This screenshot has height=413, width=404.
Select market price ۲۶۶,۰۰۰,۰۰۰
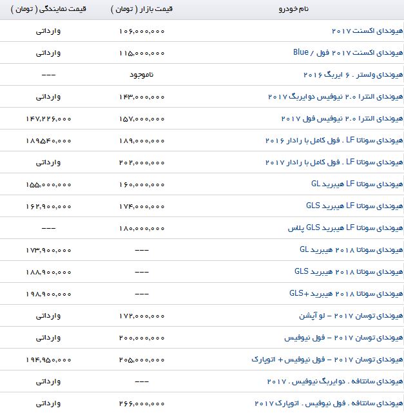(x=142, y=403)
